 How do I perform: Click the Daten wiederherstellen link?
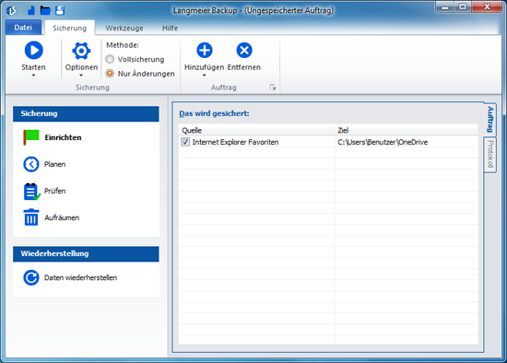80,277
